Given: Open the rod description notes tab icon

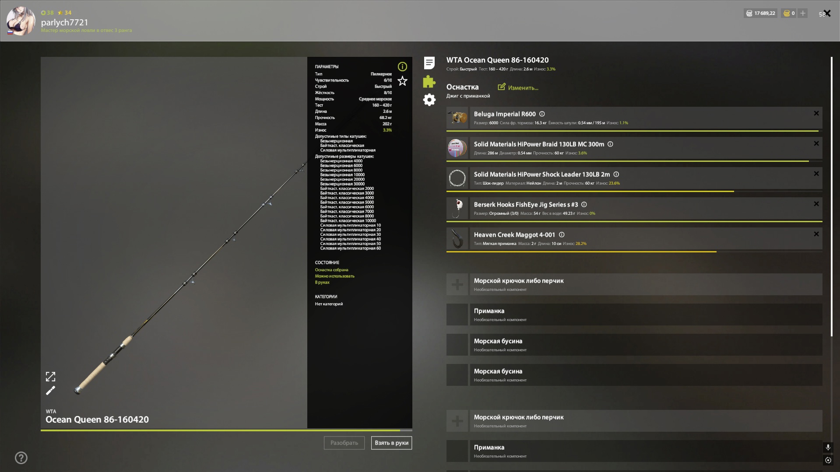Looking at the screenshot, I should [429, 63].
